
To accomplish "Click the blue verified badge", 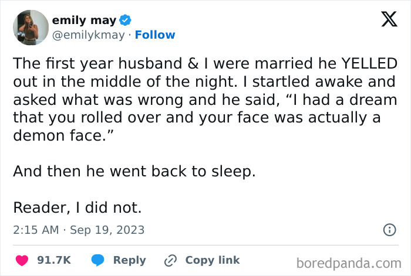I will (125, 21).
